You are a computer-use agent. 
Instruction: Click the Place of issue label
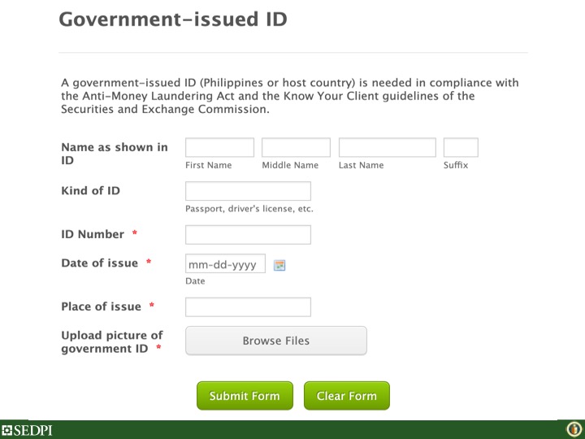[x=101, y=306]
